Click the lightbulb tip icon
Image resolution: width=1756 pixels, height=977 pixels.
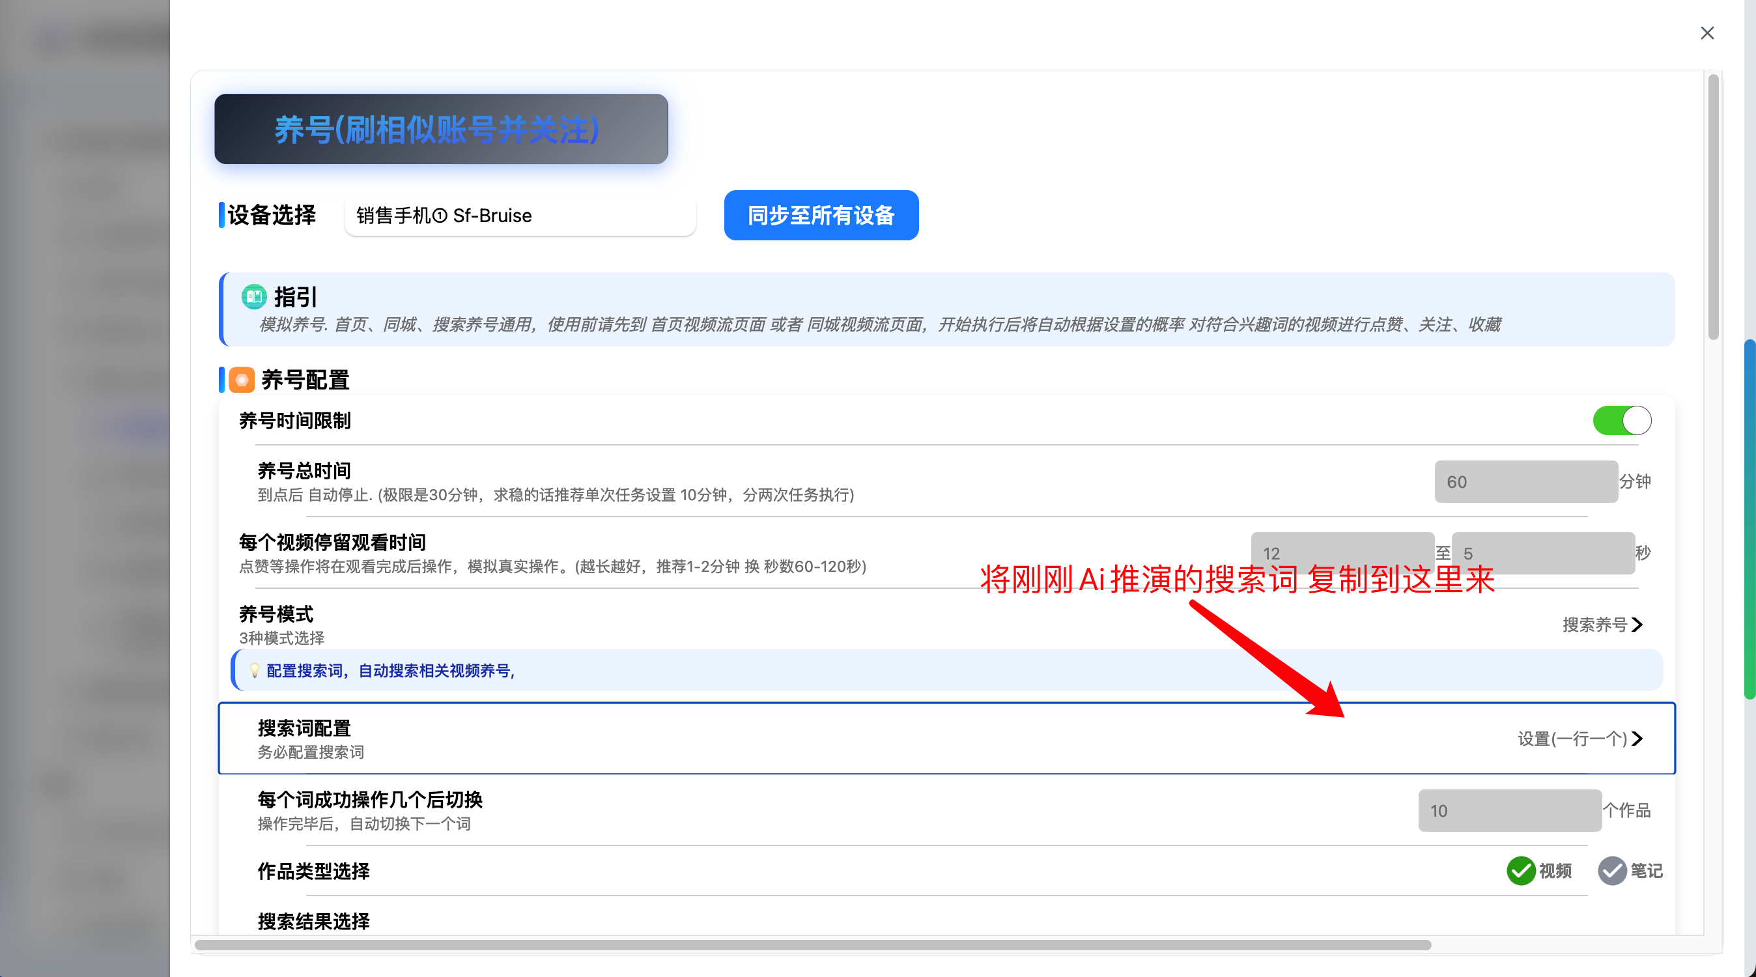coord(254,670)
